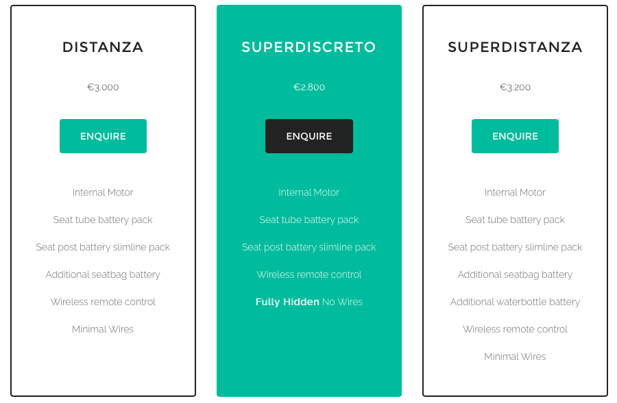Select the DISTANZA plan heading
The image size is (617, 403).
click(x=103, y=47)
